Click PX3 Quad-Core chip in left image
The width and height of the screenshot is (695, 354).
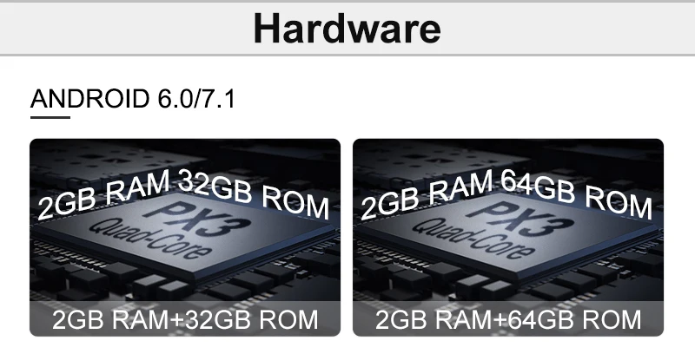(x=186, y=233)
